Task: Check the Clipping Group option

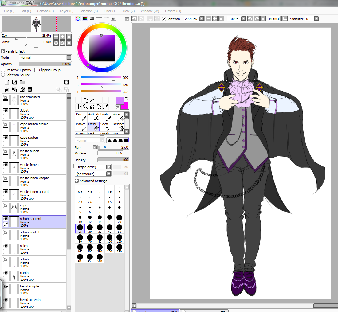Action: [37, 70]
